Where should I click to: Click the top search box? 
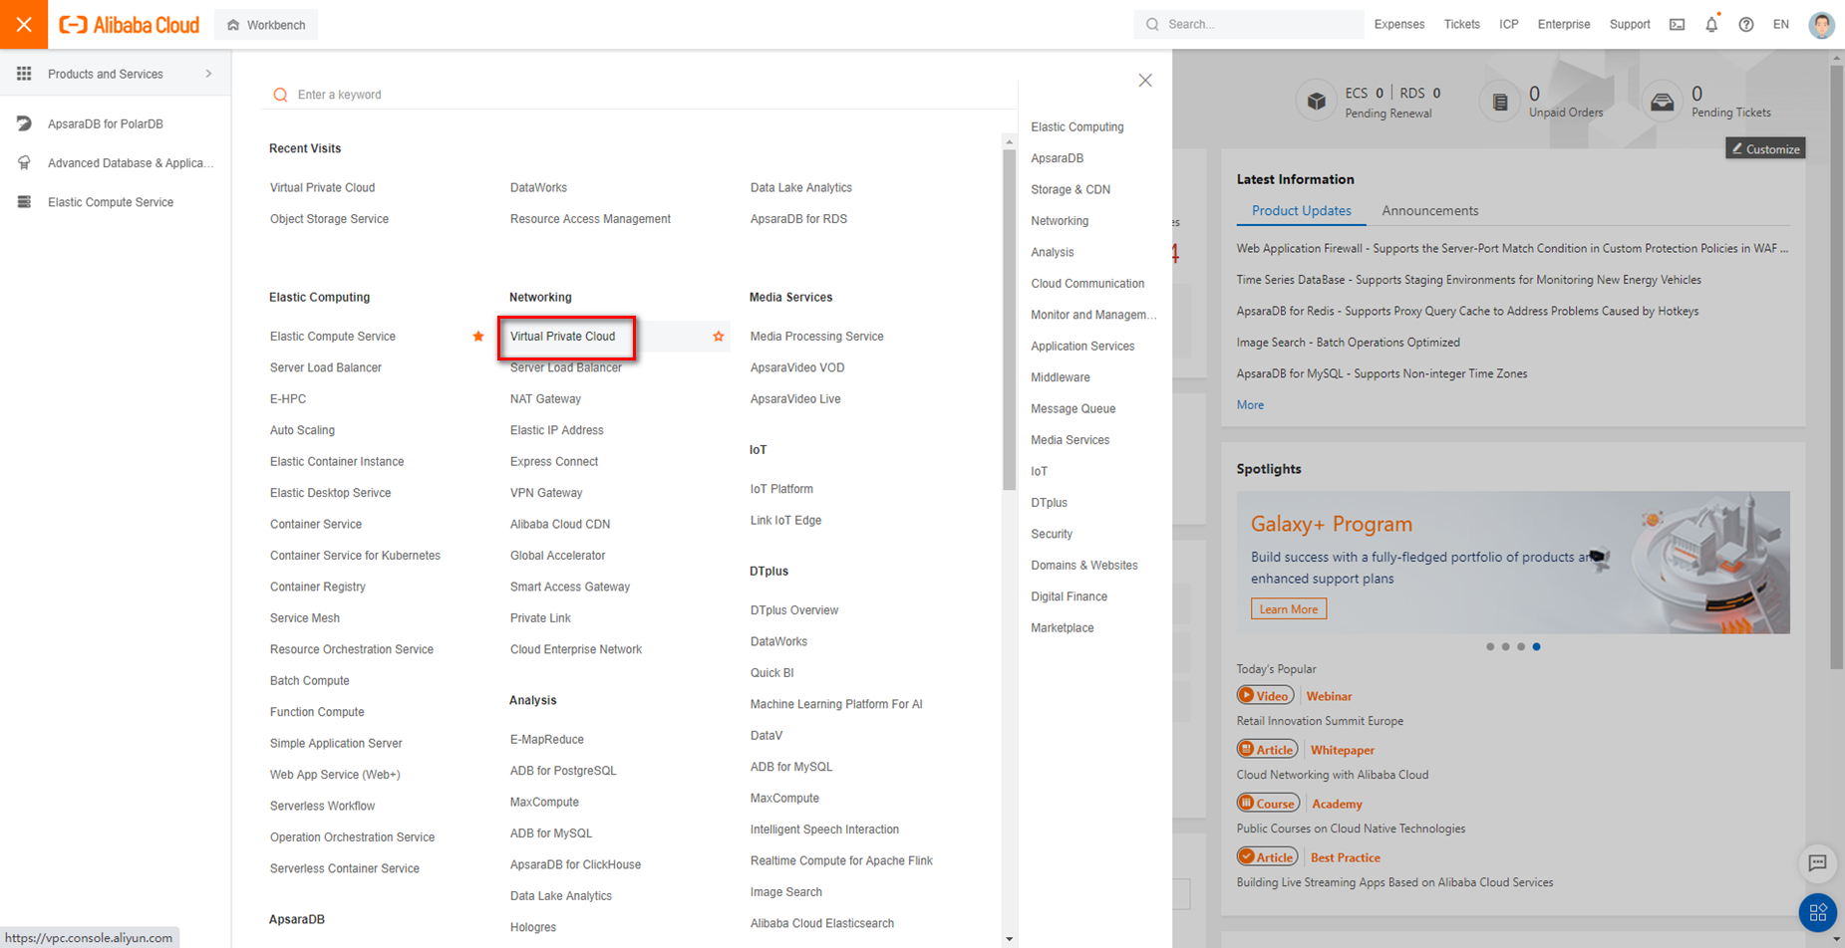1249,24
